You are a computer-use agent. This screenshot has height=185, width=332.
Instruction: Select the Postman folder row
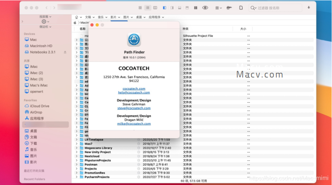(194, 165)
